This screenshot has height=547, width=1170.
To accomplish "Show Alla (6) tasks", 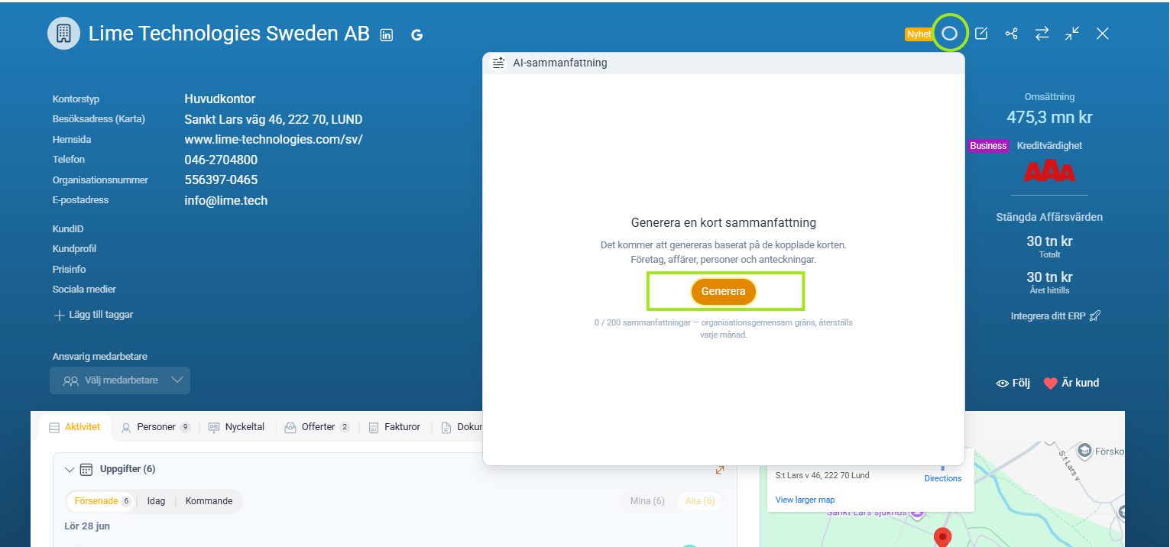I will [x=700, y=502].
